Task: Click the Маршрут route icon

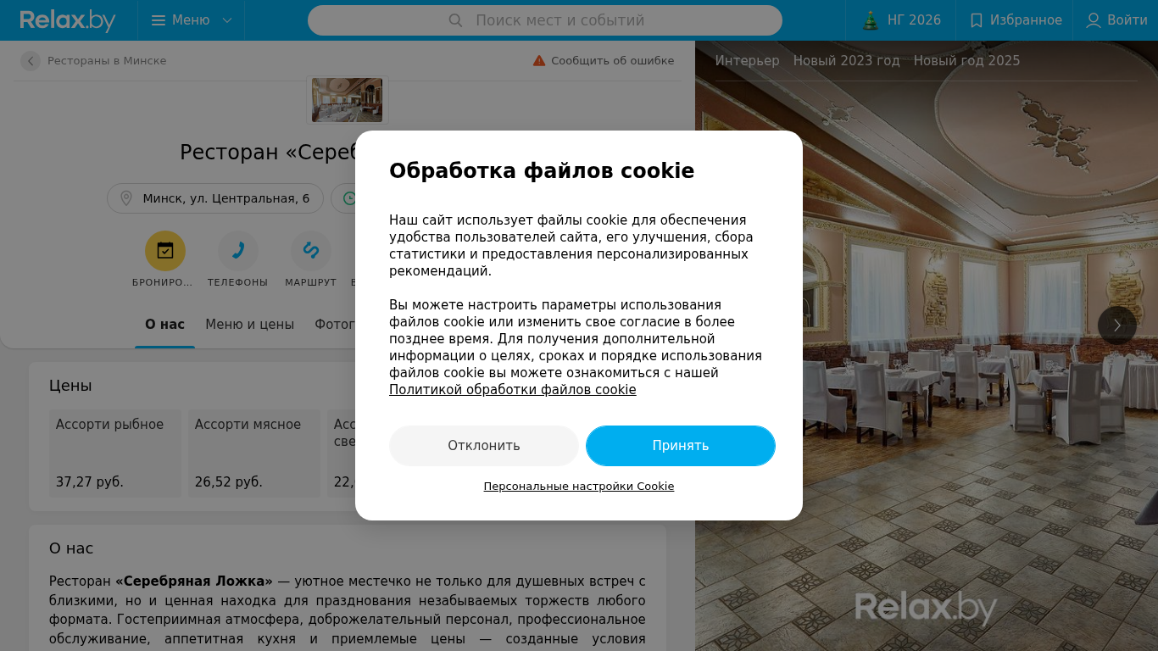Action: point(311,251)
